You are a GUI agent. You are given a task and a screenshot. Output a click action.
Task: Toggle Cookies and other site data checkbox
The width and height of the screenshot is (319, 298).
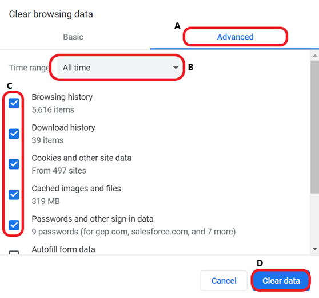click(14, 164)
